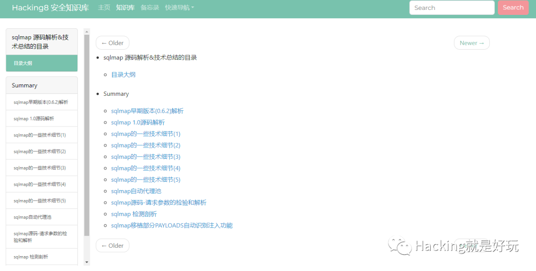Screen dimensions: 536x271
Task: Select sidebar item sqlmap 1.0源码解析
Action: [42, 119]
